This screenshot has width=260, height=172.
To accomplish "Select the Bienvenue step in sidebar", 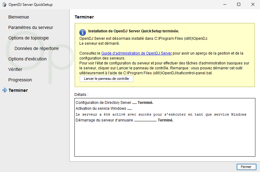I will [x=19, y=17].
